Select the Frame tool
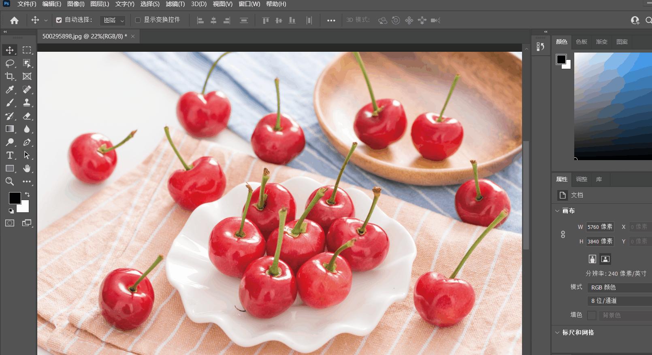Viewport: 652px width, 355px height. click(27, 76)
